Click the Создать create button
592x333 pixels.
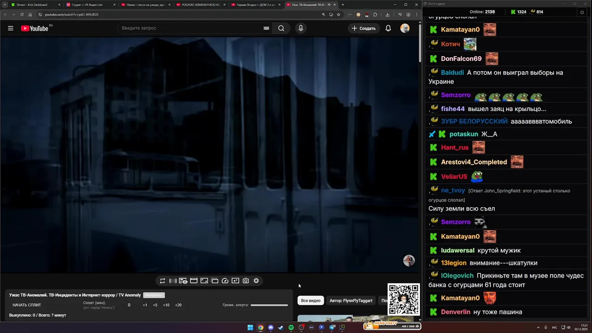[364, 28]
